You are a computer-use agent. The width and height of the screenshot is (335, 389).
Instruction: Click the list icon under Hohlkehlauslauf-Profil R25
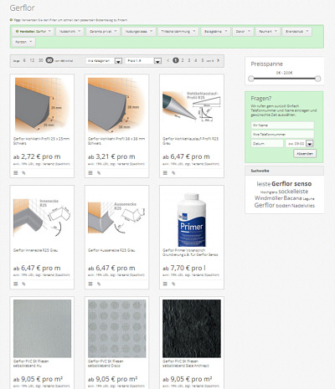165,173
